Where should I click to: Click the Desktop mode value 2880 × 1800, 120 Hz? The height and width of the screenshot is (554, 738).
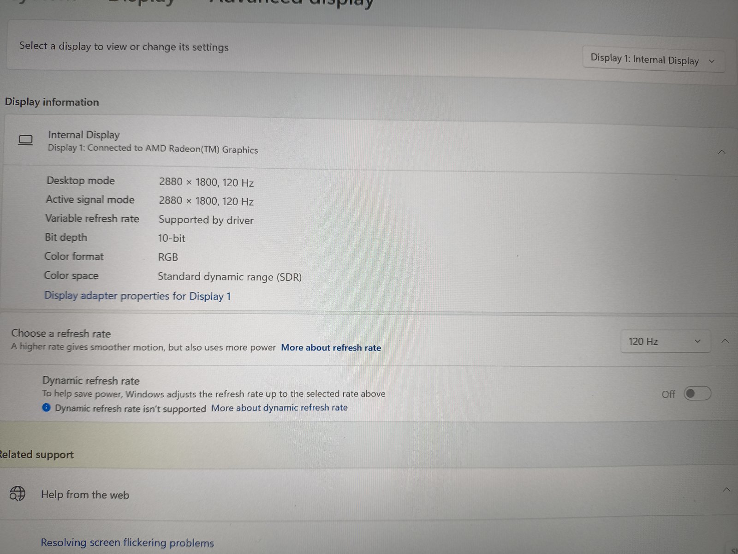(x=206, y=182)
